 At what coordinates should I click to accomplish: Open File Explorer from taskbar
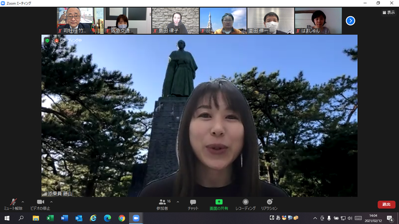tap(36, 218)
